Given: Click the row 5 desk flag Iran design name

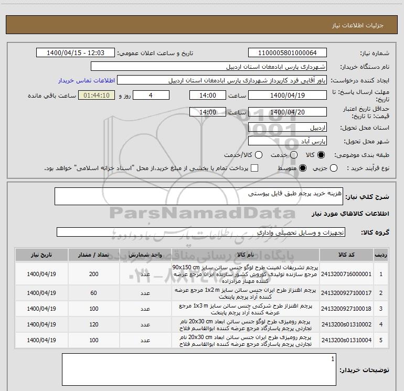Looking at the screenshot, I should tap(246, 341).
